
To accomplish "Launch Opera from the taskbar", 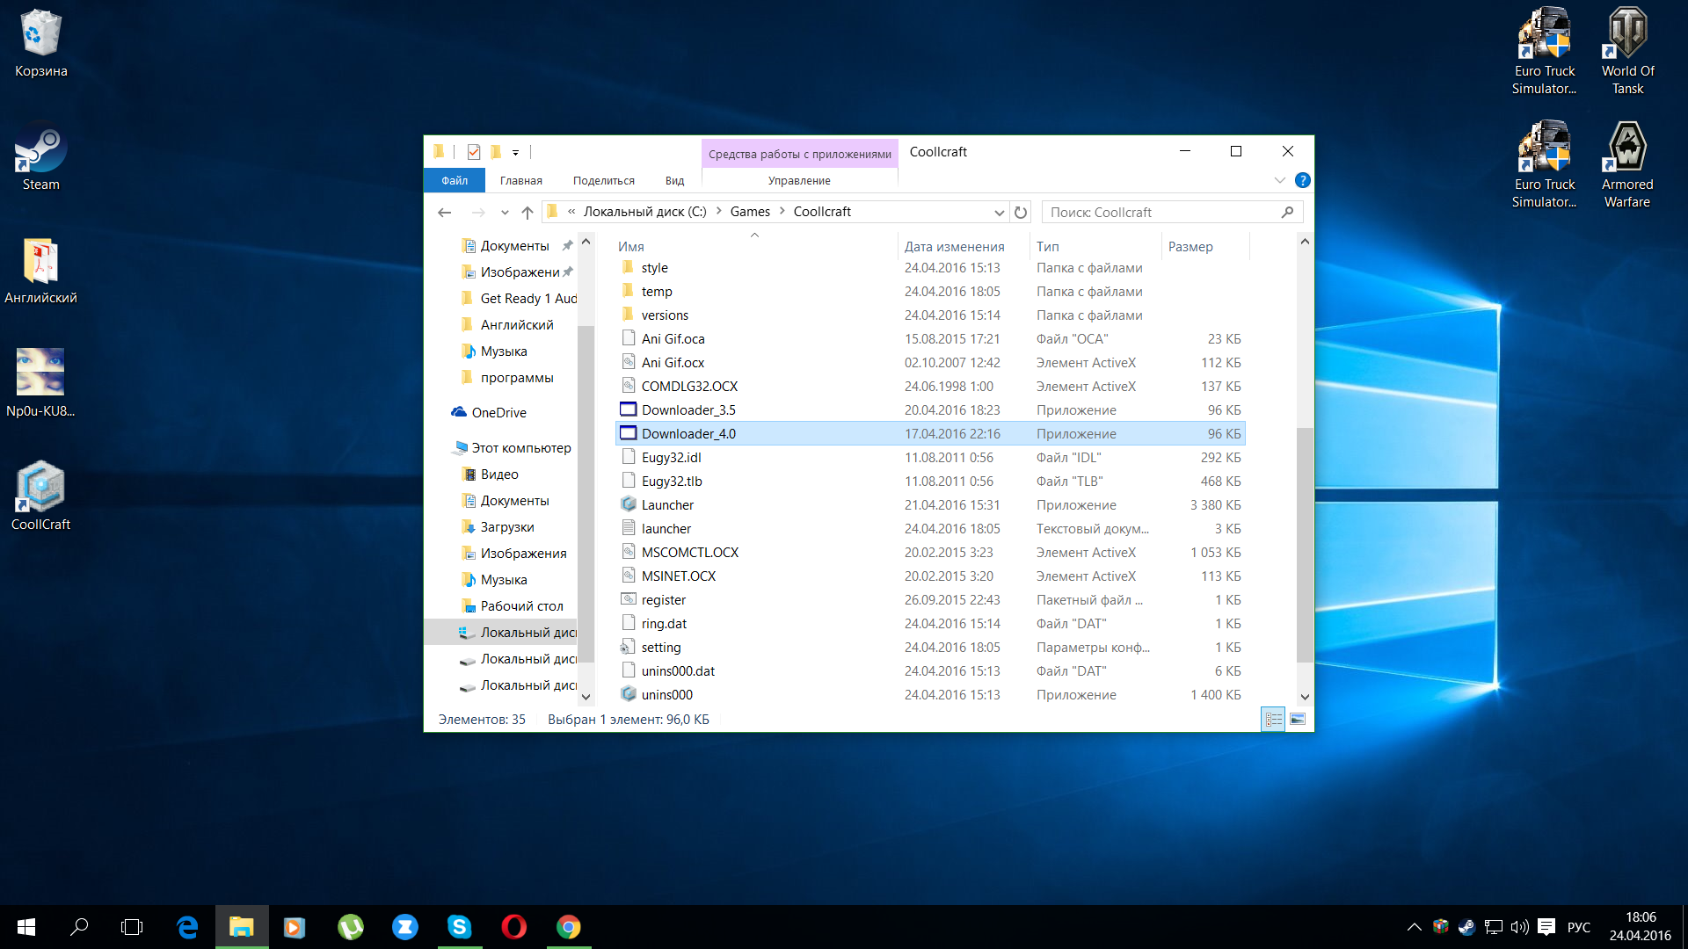I will pos(514,927).
